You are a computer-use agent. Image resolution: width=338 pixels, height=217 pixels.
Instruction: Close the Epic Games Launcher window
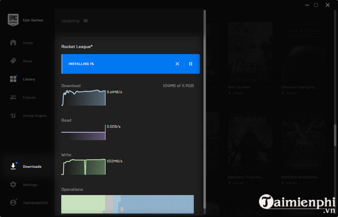pyautogui.click(x=327, y=5)
